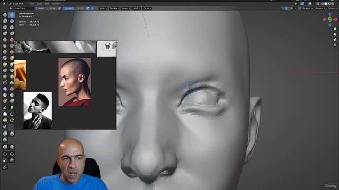
Task: Open the Face Sets menu
Action: click(56, 4)
